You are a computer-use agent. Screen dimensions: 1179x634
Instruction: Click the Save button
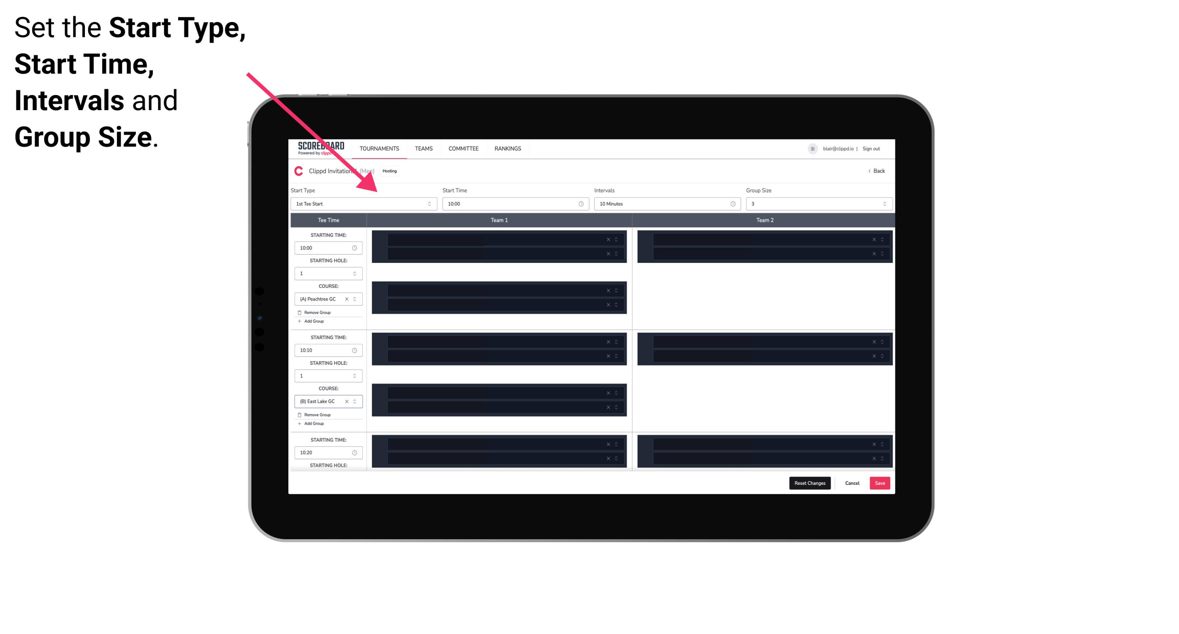tap(880, 482)
